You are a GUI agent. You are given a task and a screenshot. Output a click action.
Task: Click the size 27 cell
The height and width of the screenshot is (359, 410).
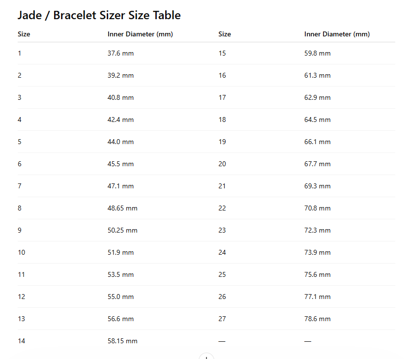click(222, 319)
